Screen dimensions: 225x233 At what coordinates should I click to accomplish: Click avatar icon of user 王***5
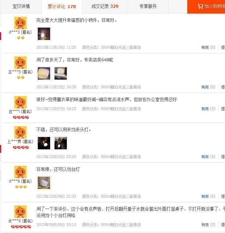tap(20, 63)
